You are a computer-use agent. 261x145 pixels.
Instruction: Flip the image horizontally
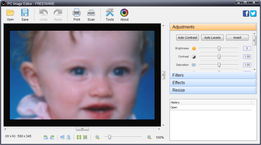69,137
